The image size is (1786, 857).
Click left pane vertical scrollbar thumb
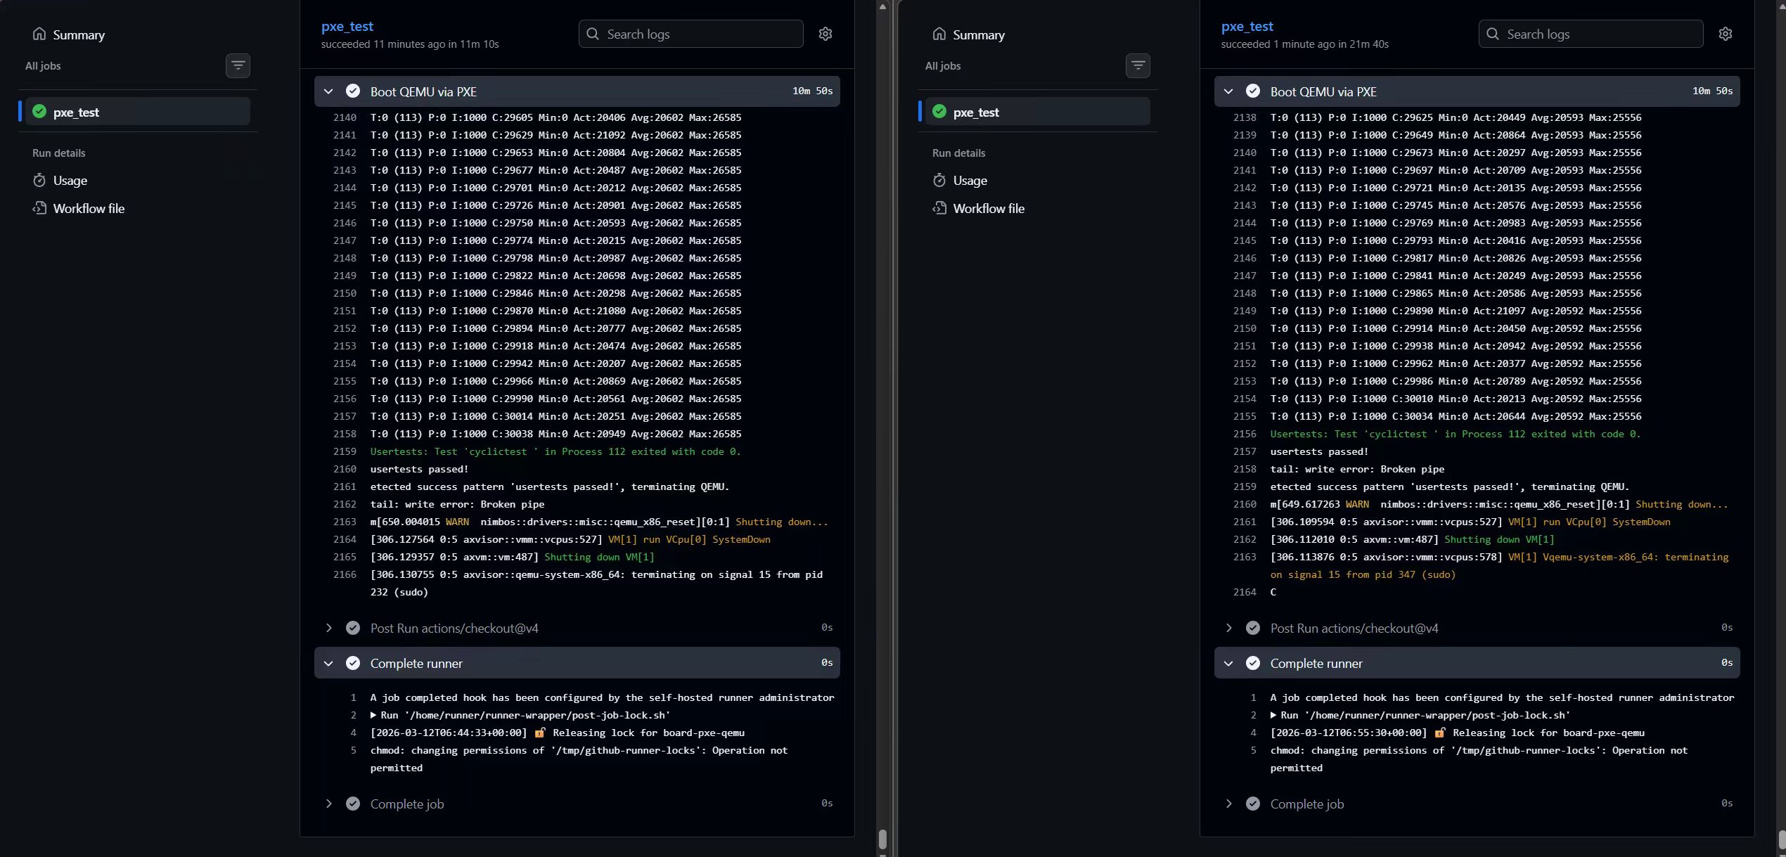pyautogui.click(x=882, y=838)
